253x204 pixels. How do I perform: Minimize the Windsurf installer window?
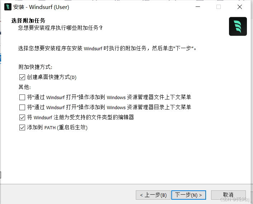[x=198, y=7]
